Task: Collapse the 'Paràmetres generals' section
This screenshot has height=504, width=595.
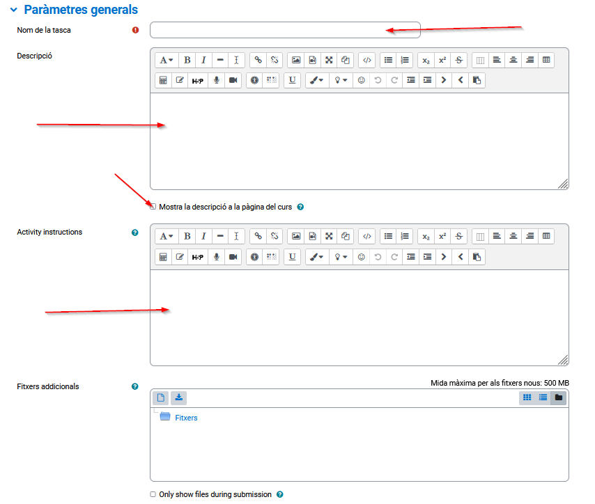Action: (13, 10)
